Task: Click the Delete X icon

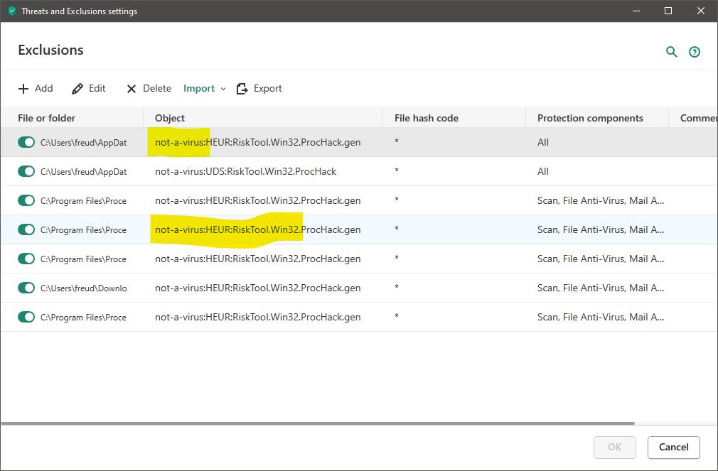Action: pos(132,89)
